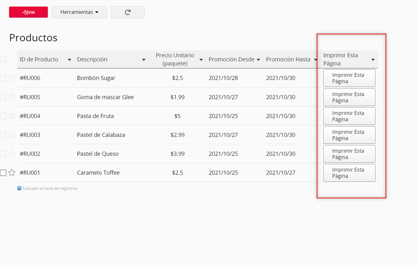
Task: Click Imprimir Esta Página for Bombón Sugar
Action: [349, 78]
